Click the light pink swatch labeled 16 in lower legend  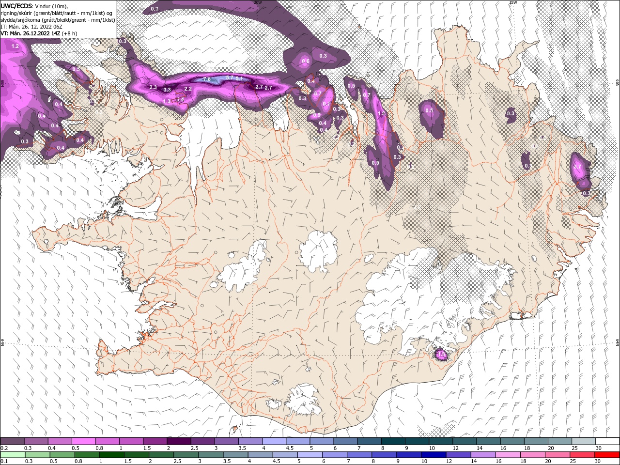point(507,455)
